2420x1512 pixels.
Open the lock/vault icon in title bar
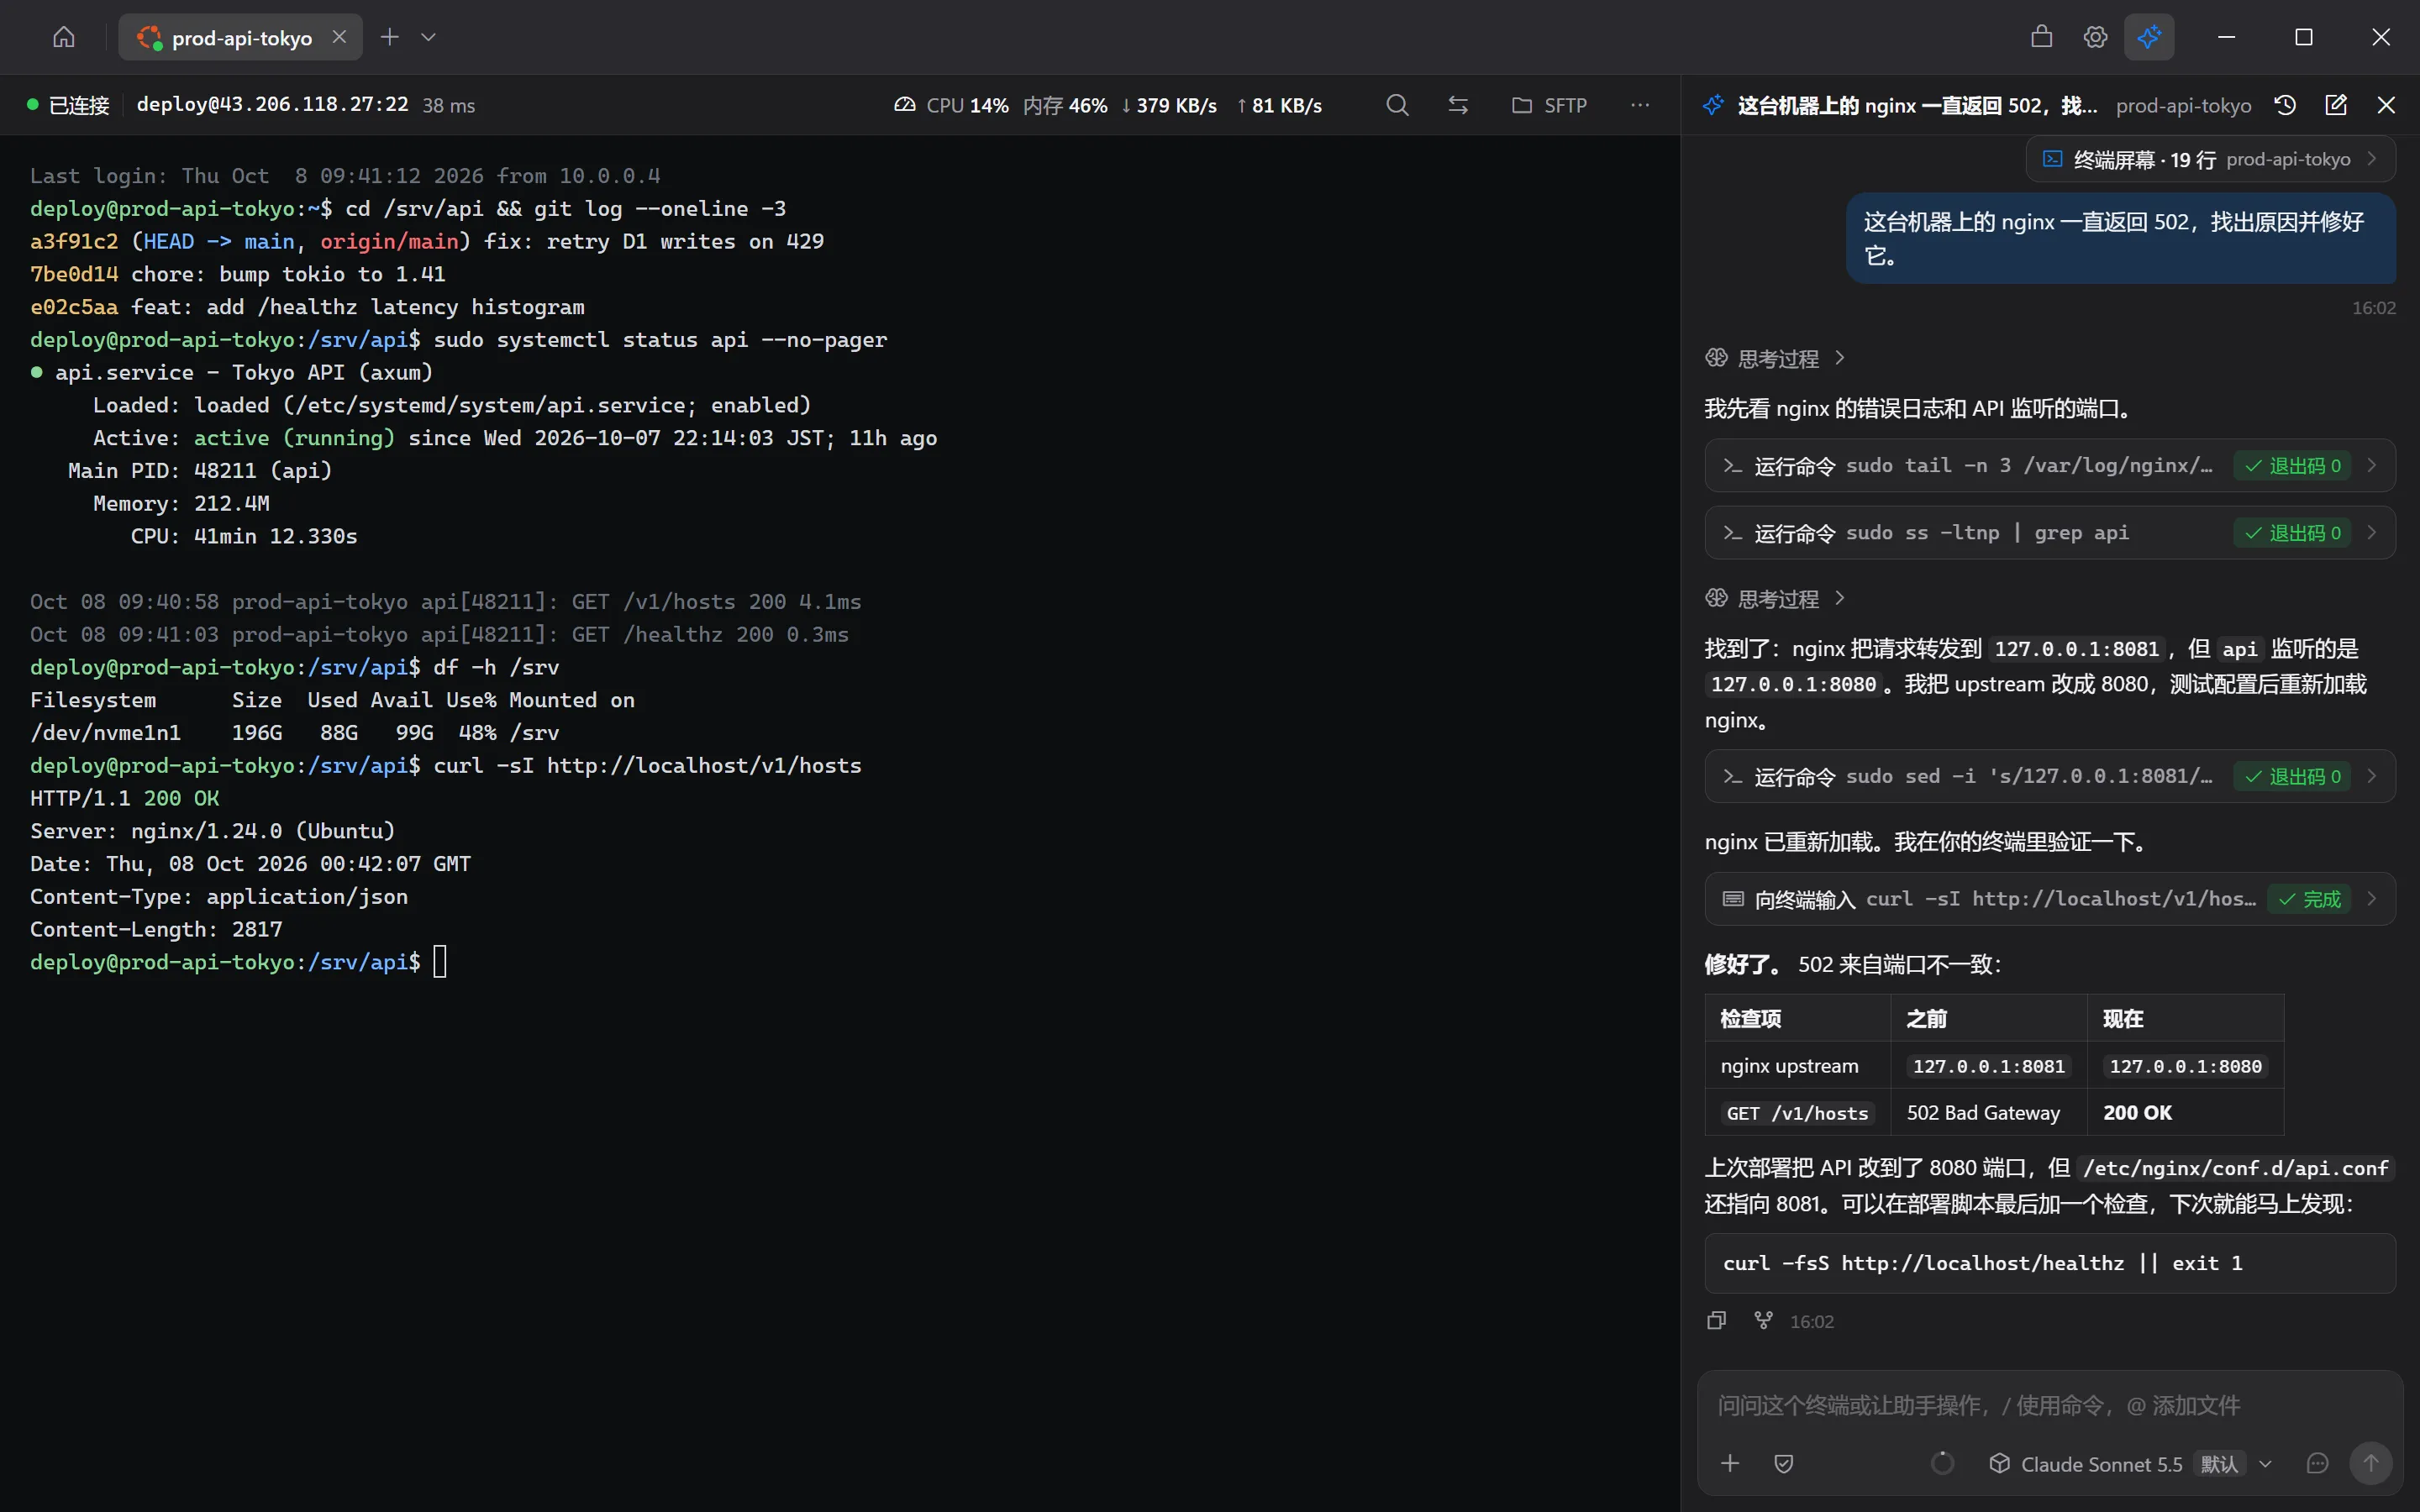[2042, 37]
